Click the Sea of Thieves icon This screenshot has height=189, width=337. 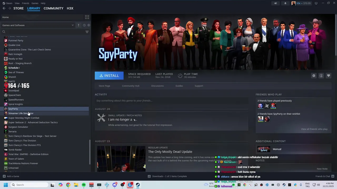6,72
